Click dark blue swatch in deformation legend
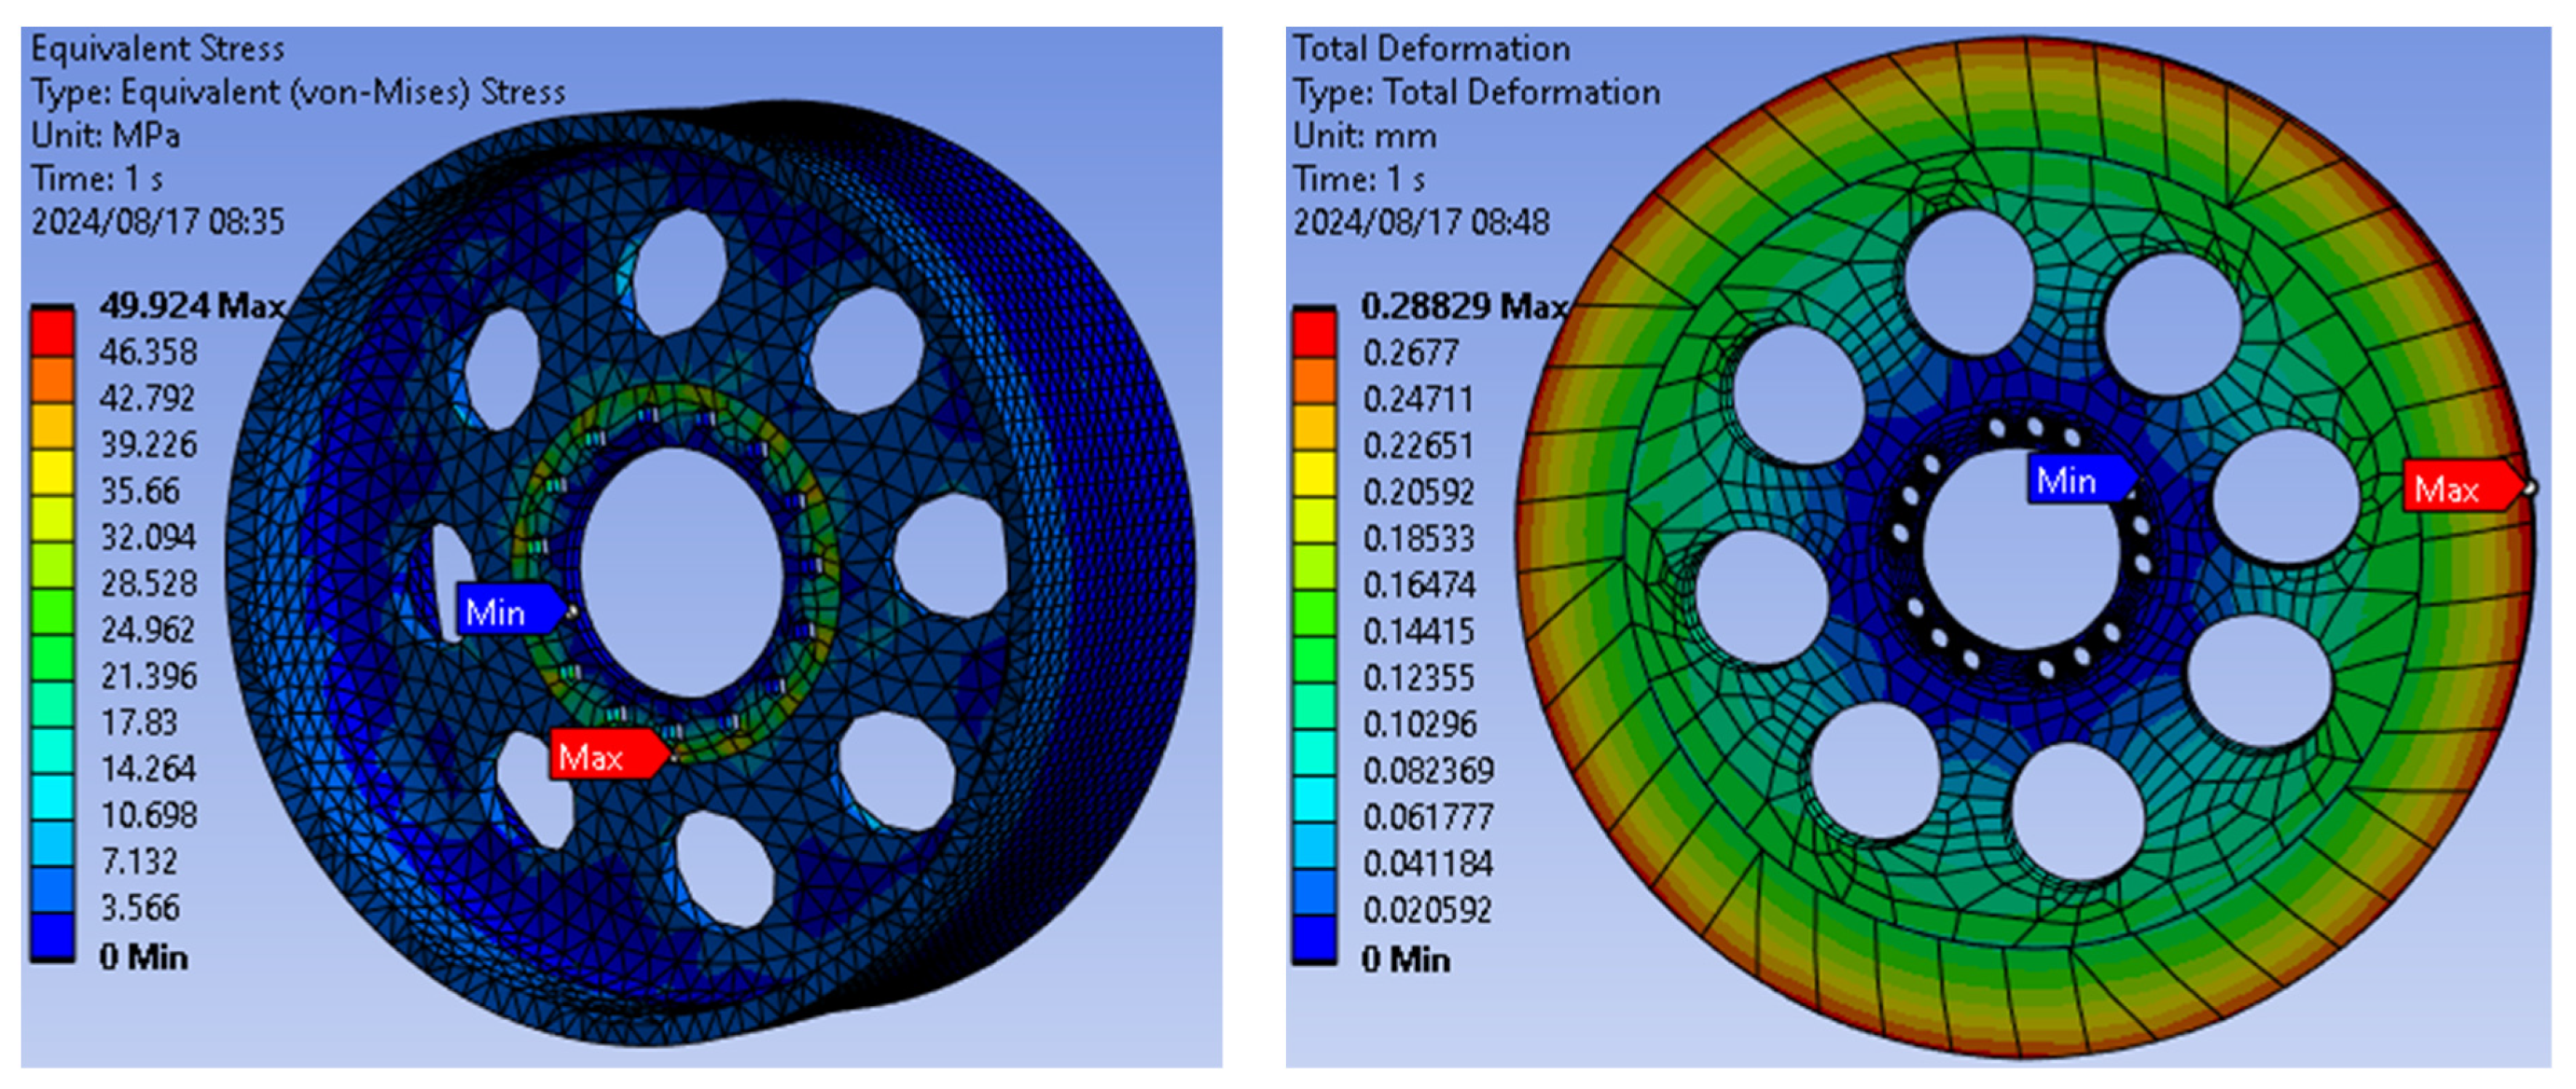 pyautogui.click(x=1314, y=939)
